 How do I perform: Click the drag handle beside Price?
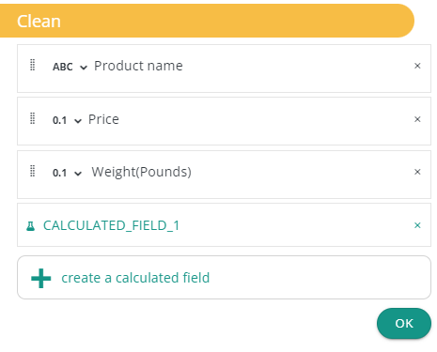[32, 118]
